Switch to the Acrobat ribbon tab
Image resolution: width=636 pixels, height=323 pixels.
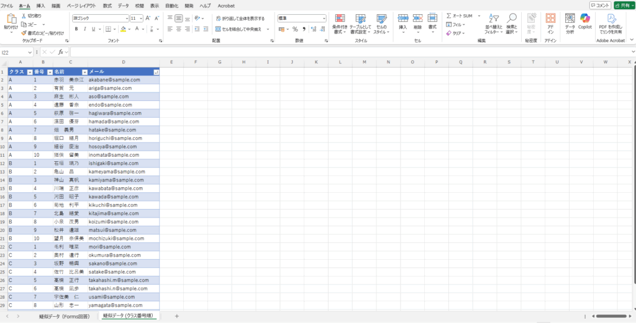(226, 6)
